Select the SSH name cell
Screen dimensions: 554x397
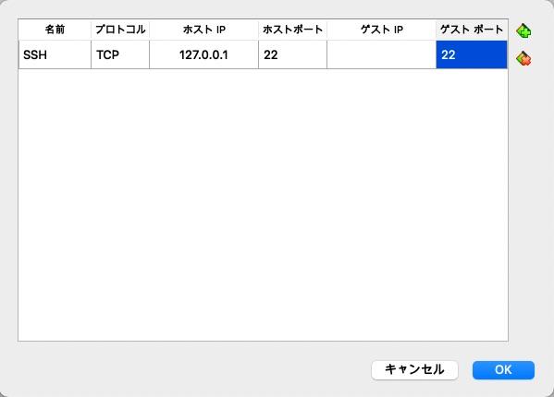click(55, 54)
